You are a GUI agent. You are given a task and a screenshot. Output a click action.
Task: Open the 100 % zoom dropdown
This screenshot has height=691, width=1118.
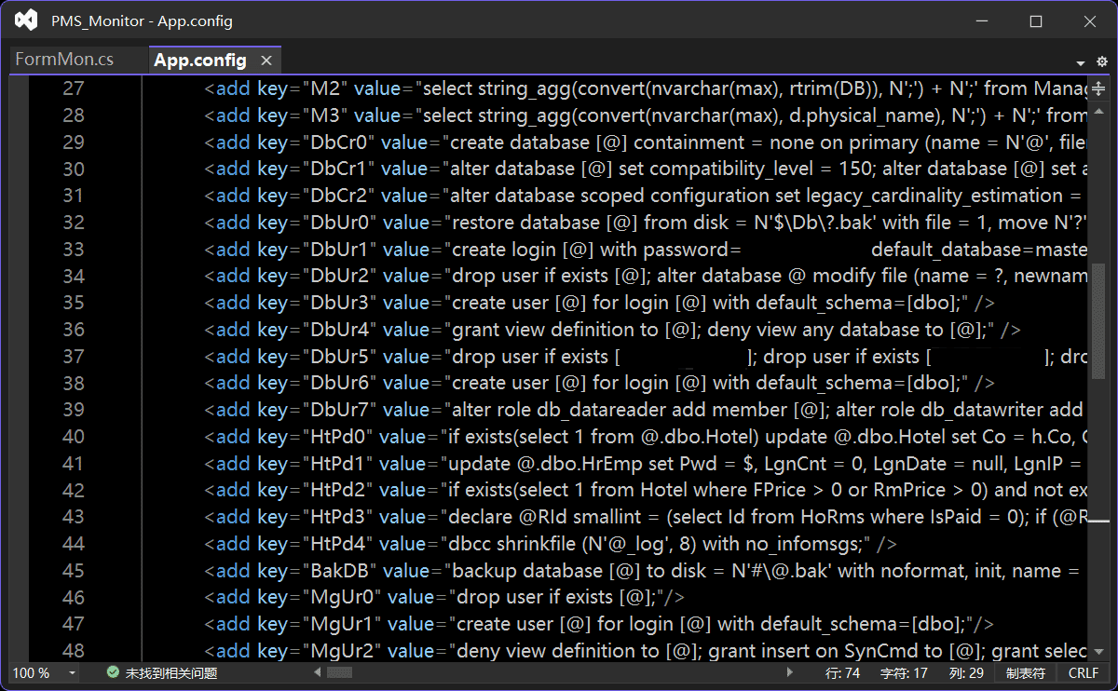(x=71, y=672)
